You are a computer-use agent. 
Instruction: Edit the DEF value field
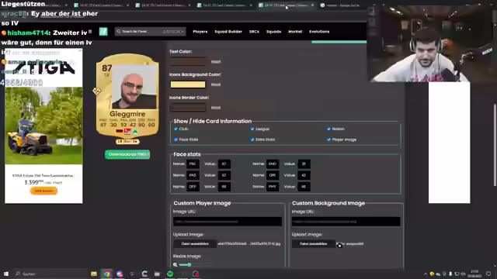point(224,187)
